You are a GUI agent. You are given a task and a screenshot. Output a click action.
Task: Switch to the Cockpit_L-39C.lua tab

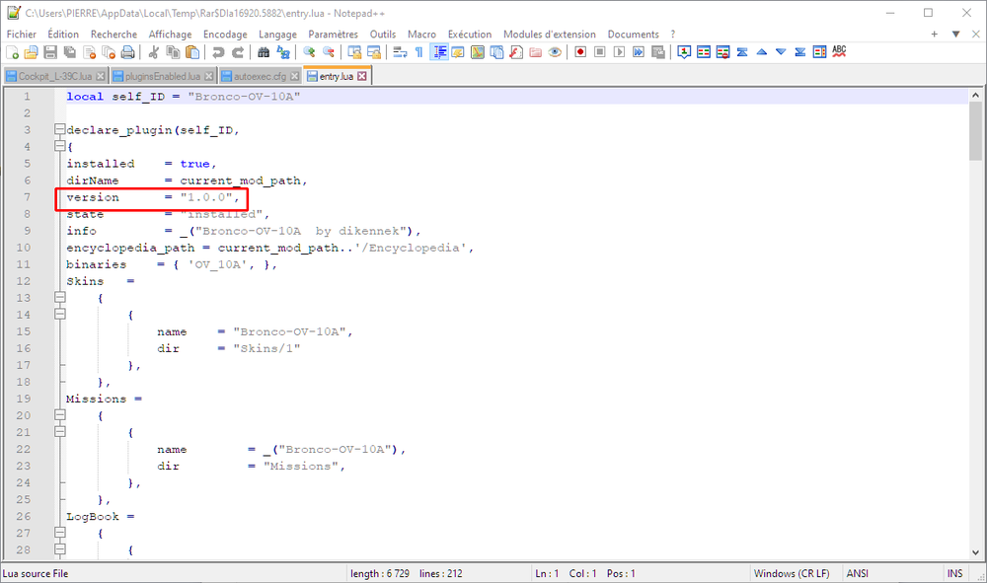[54, 76]
